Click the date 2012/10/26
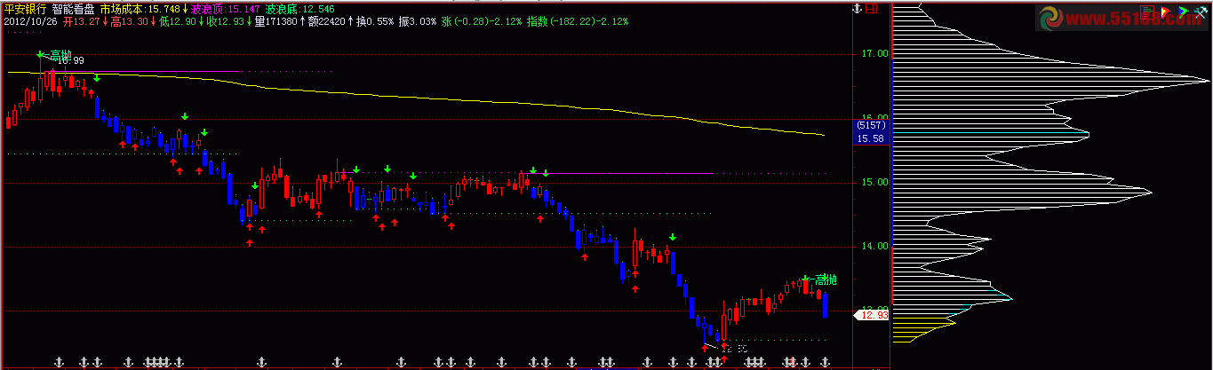1213x370 pixels. point(30,20)
